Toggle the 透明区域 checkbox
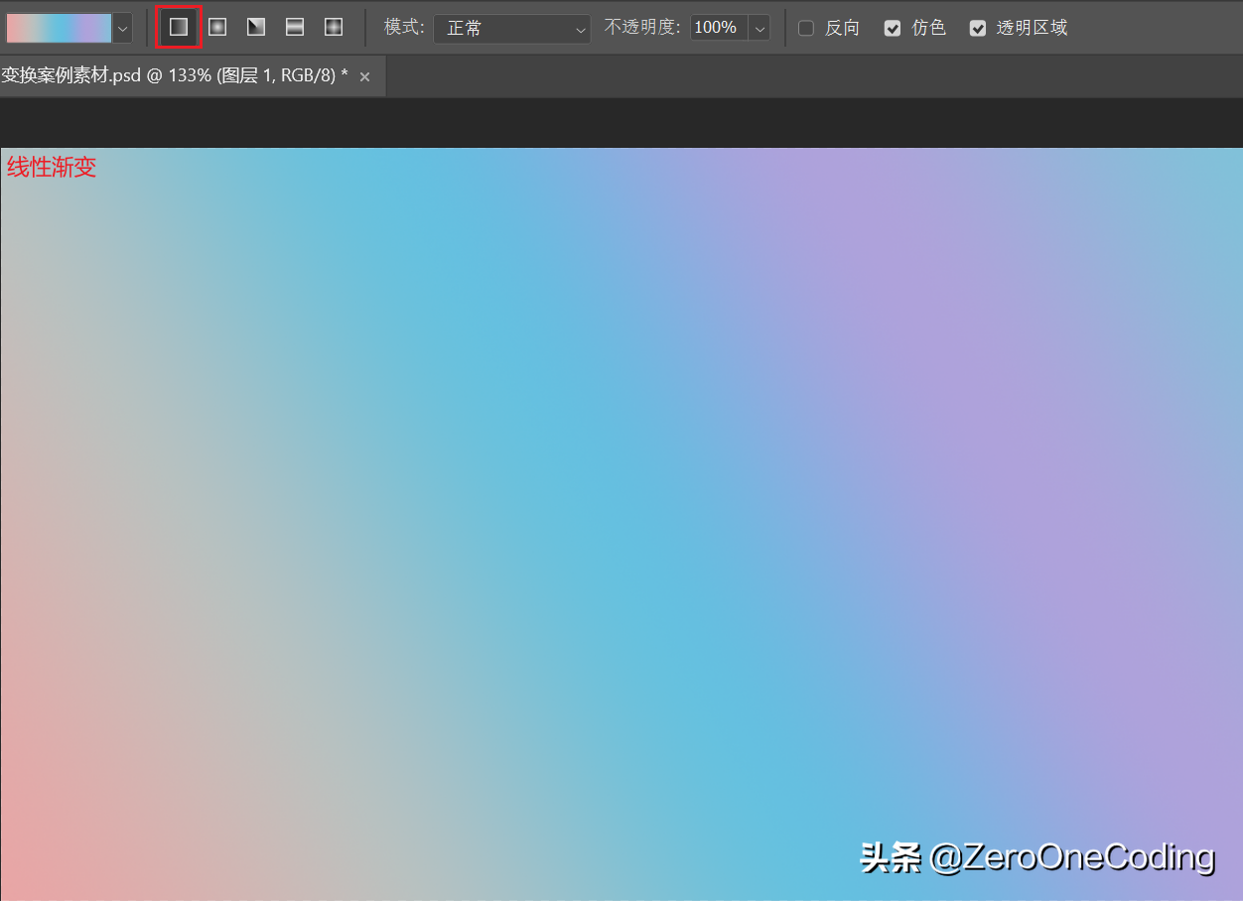 [x=978, y=29]
